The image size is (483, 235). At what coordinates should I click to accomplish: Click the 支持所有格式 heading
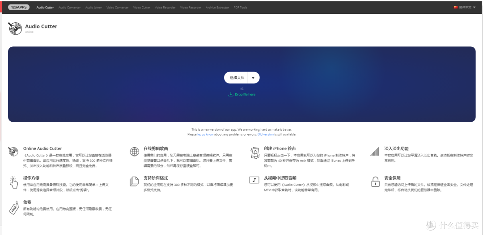[x=156, y=178]
